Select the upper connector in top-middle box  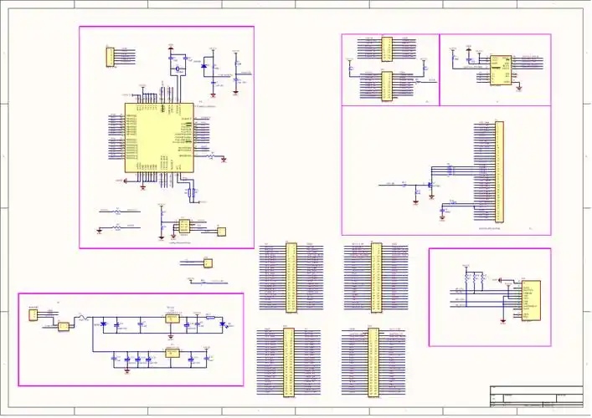(386, 48)
